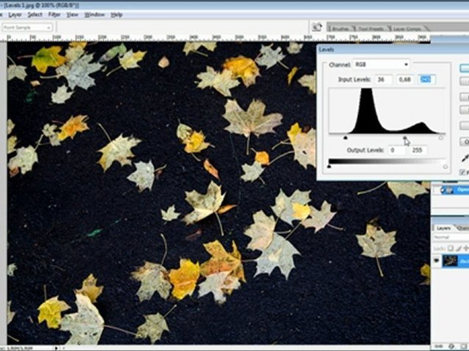Click the midtone input field showing 0,68

click(x=405, y=79)
